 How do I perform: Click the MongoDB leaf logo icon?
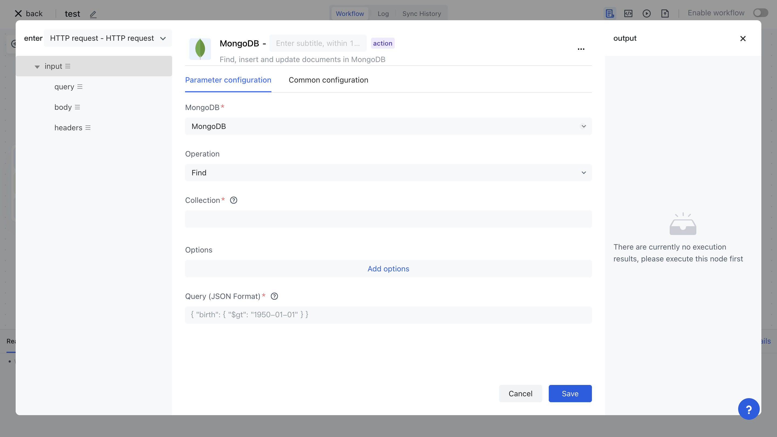pos(200,49)
